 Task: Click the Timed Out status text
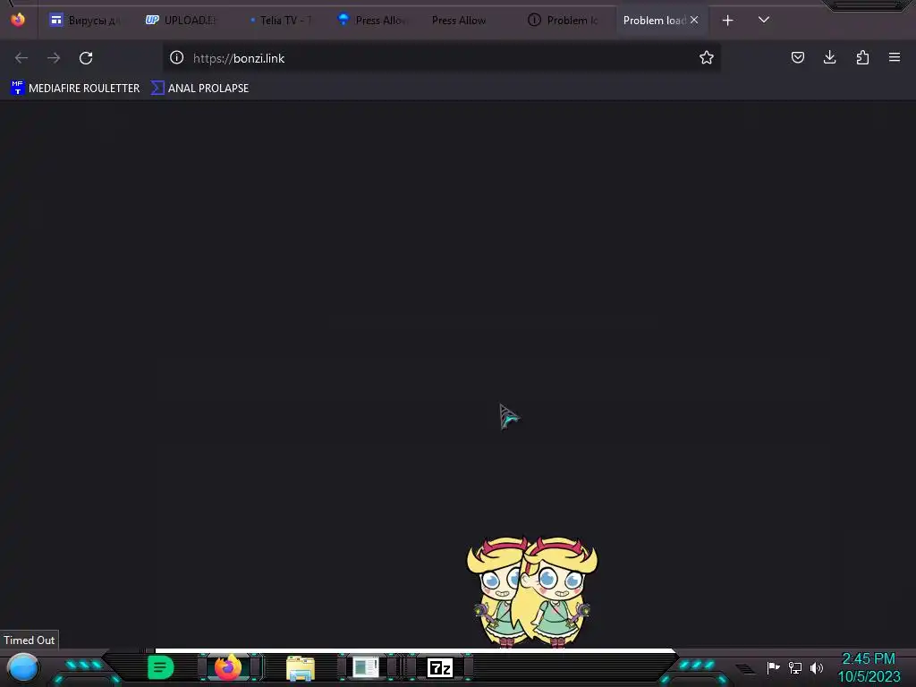click(30, 640)
